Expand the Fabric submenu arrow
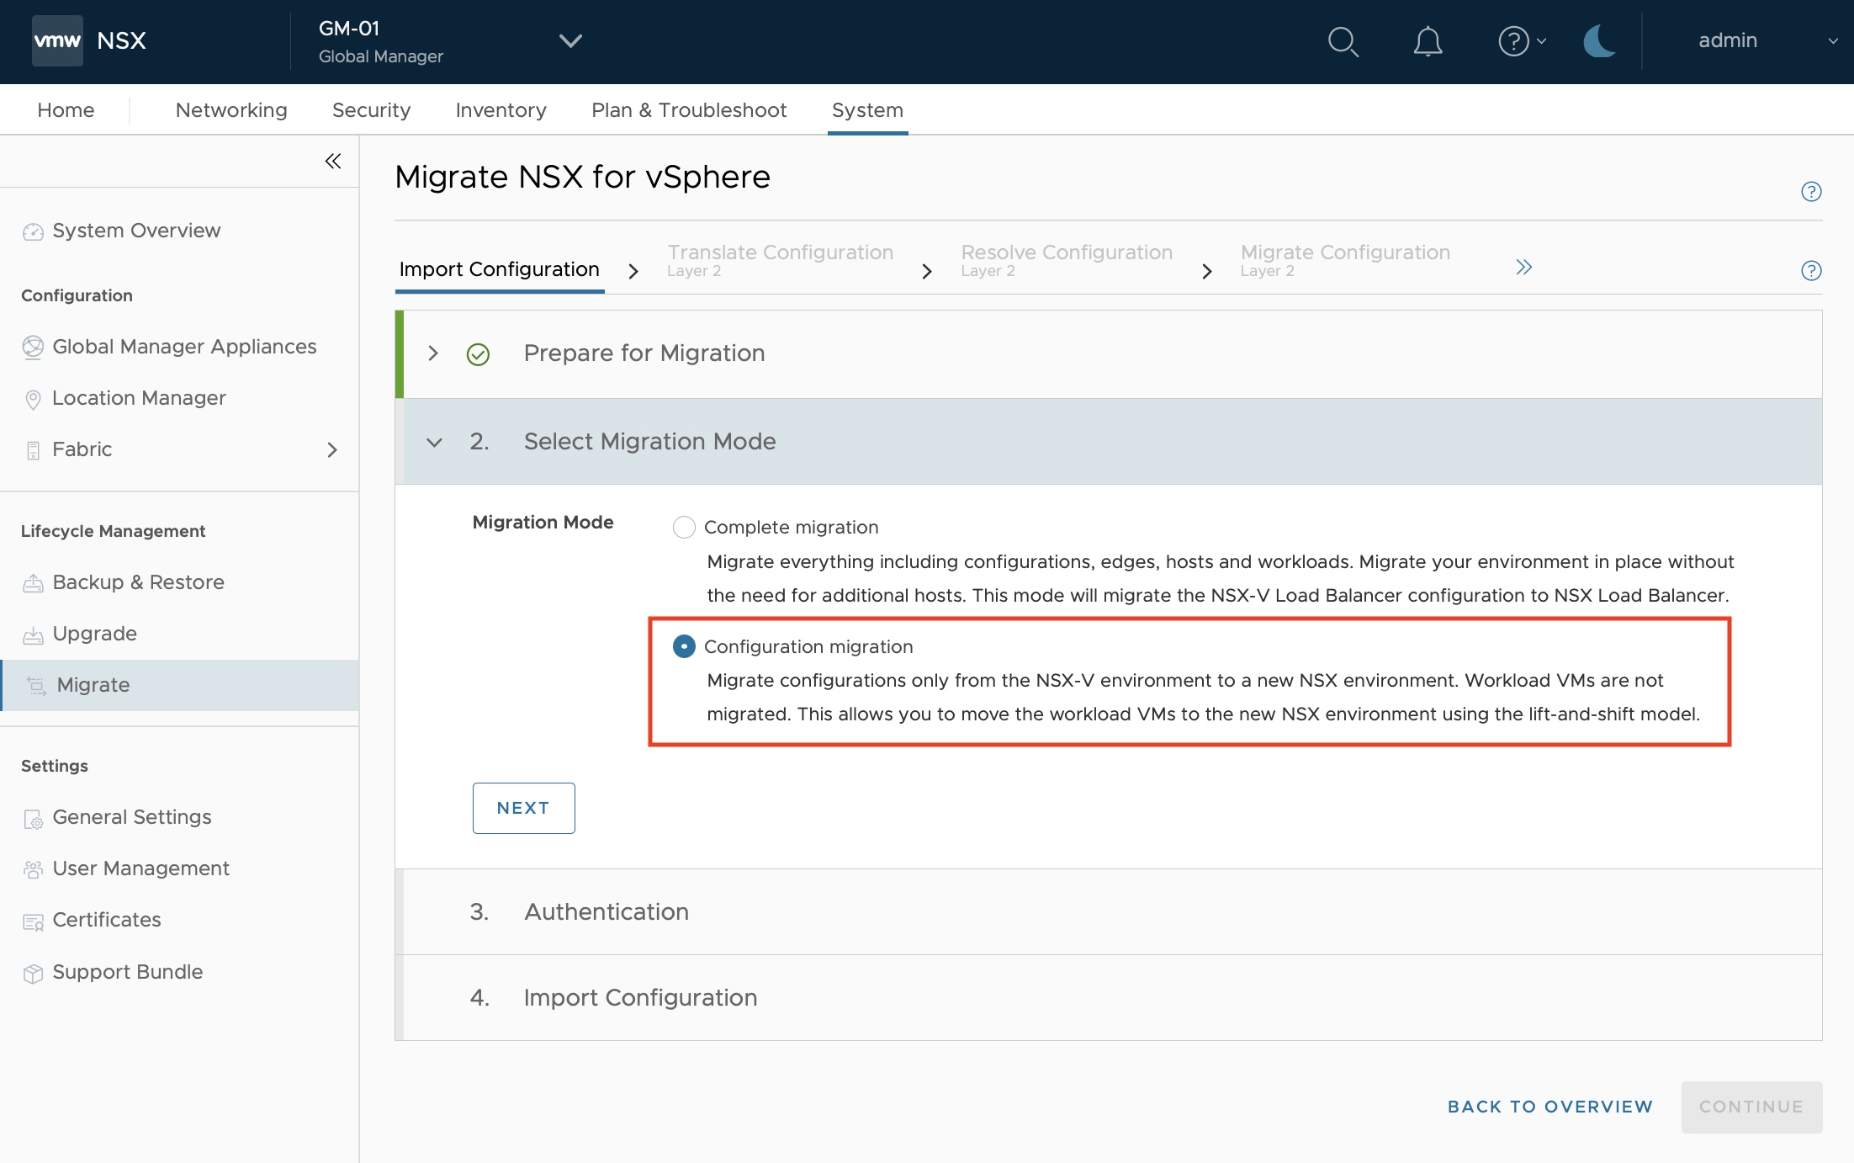This screenshot has height=1163, width=1854. 332,450
